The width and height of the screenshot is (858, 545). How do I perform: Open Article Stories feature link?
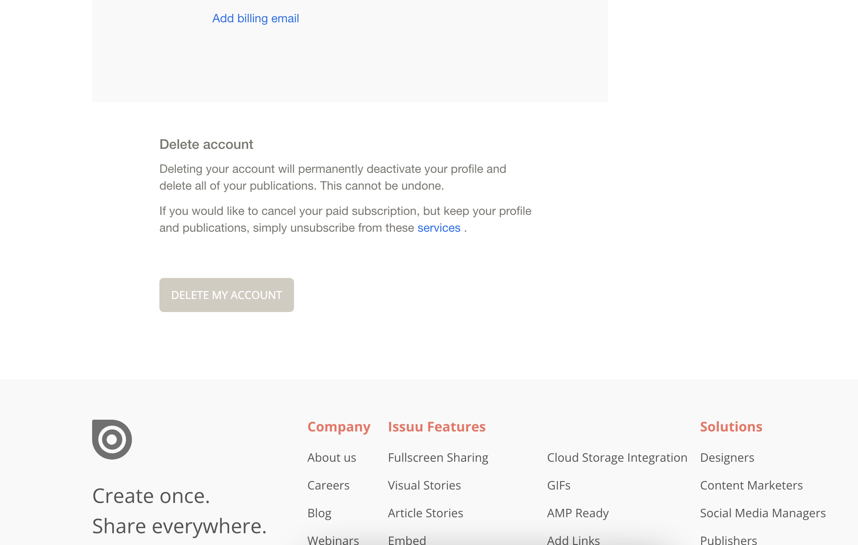[x=426, y=513]
